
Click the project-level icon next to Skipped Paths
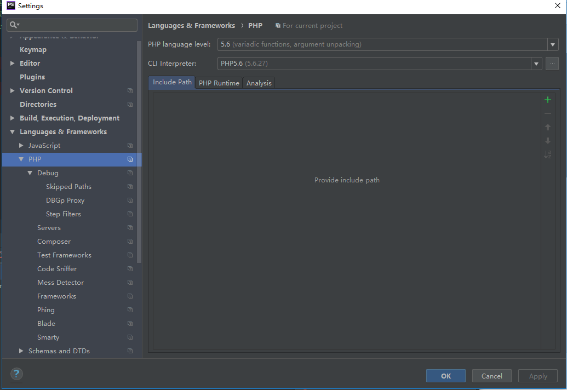point(130,187)
